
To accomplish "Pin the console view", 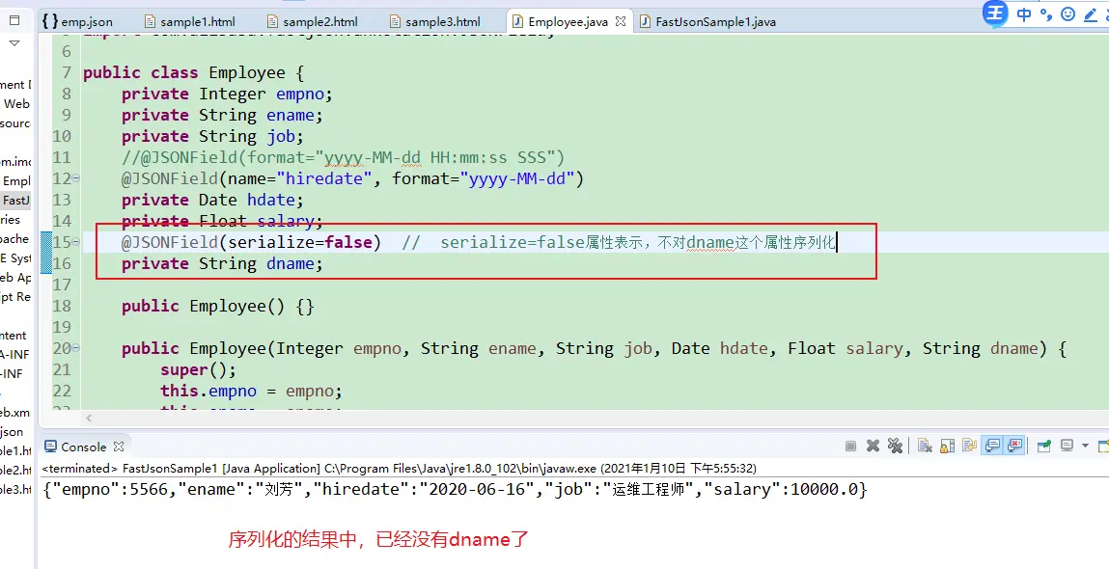I will click(x=1043, y=447).
